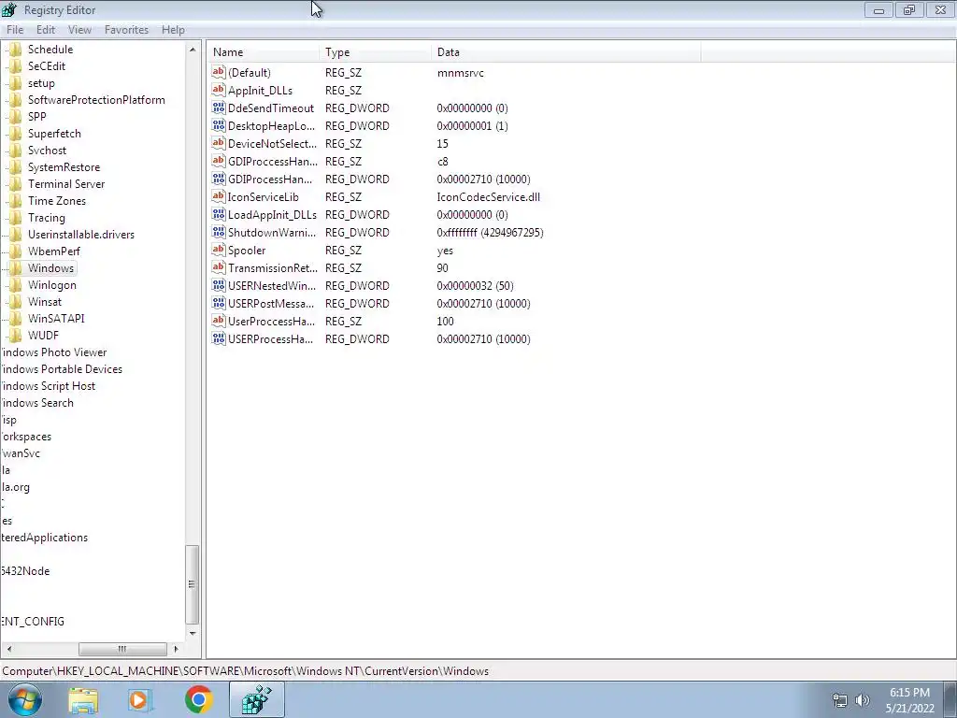Click the tree pane scroll down arrow
The height and width of the screenshot is (718, 957).
click(x=193, y=633)
